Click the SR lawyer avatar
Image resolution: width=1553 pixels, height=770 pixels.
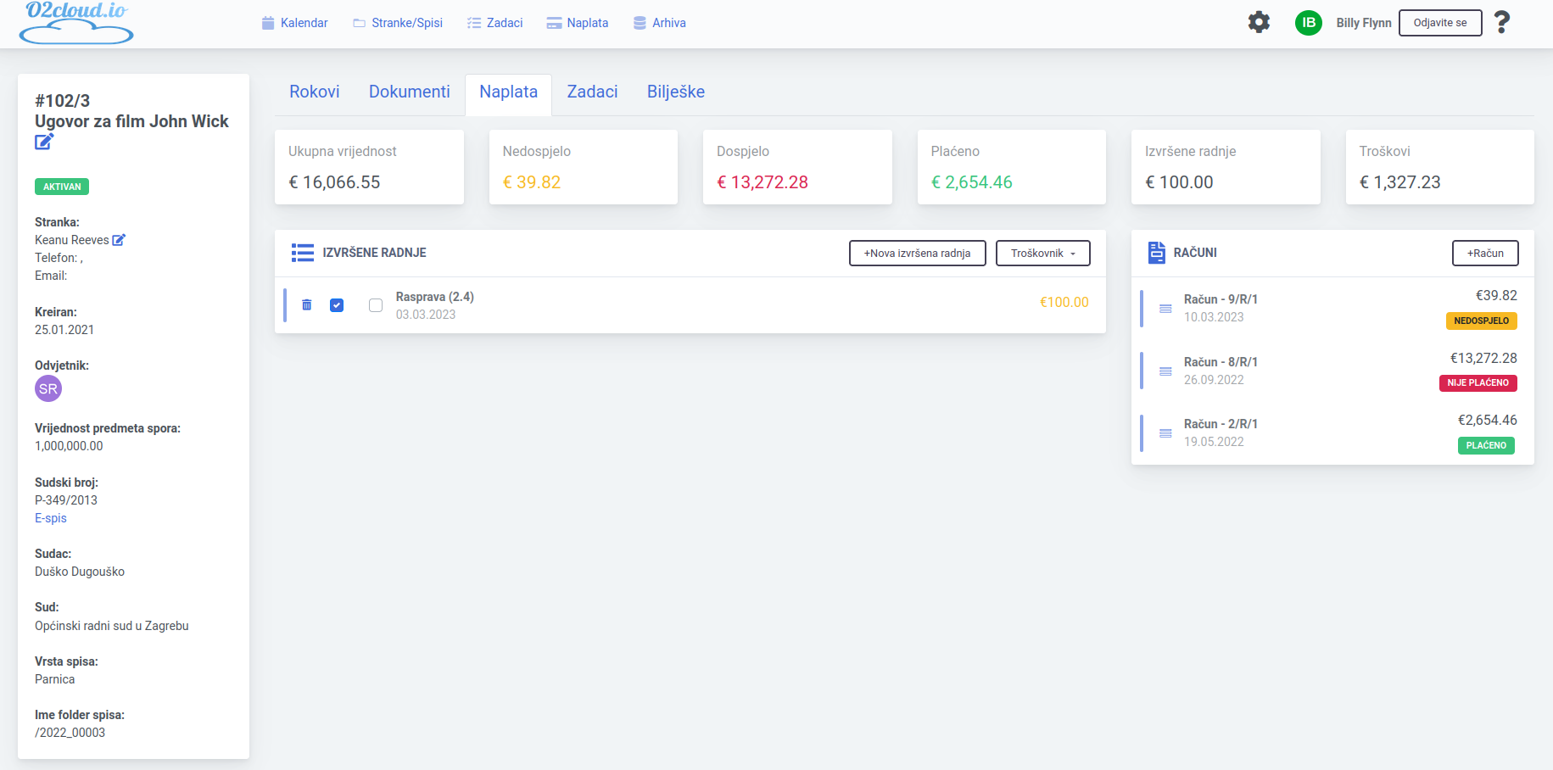(x=48, y=389)
